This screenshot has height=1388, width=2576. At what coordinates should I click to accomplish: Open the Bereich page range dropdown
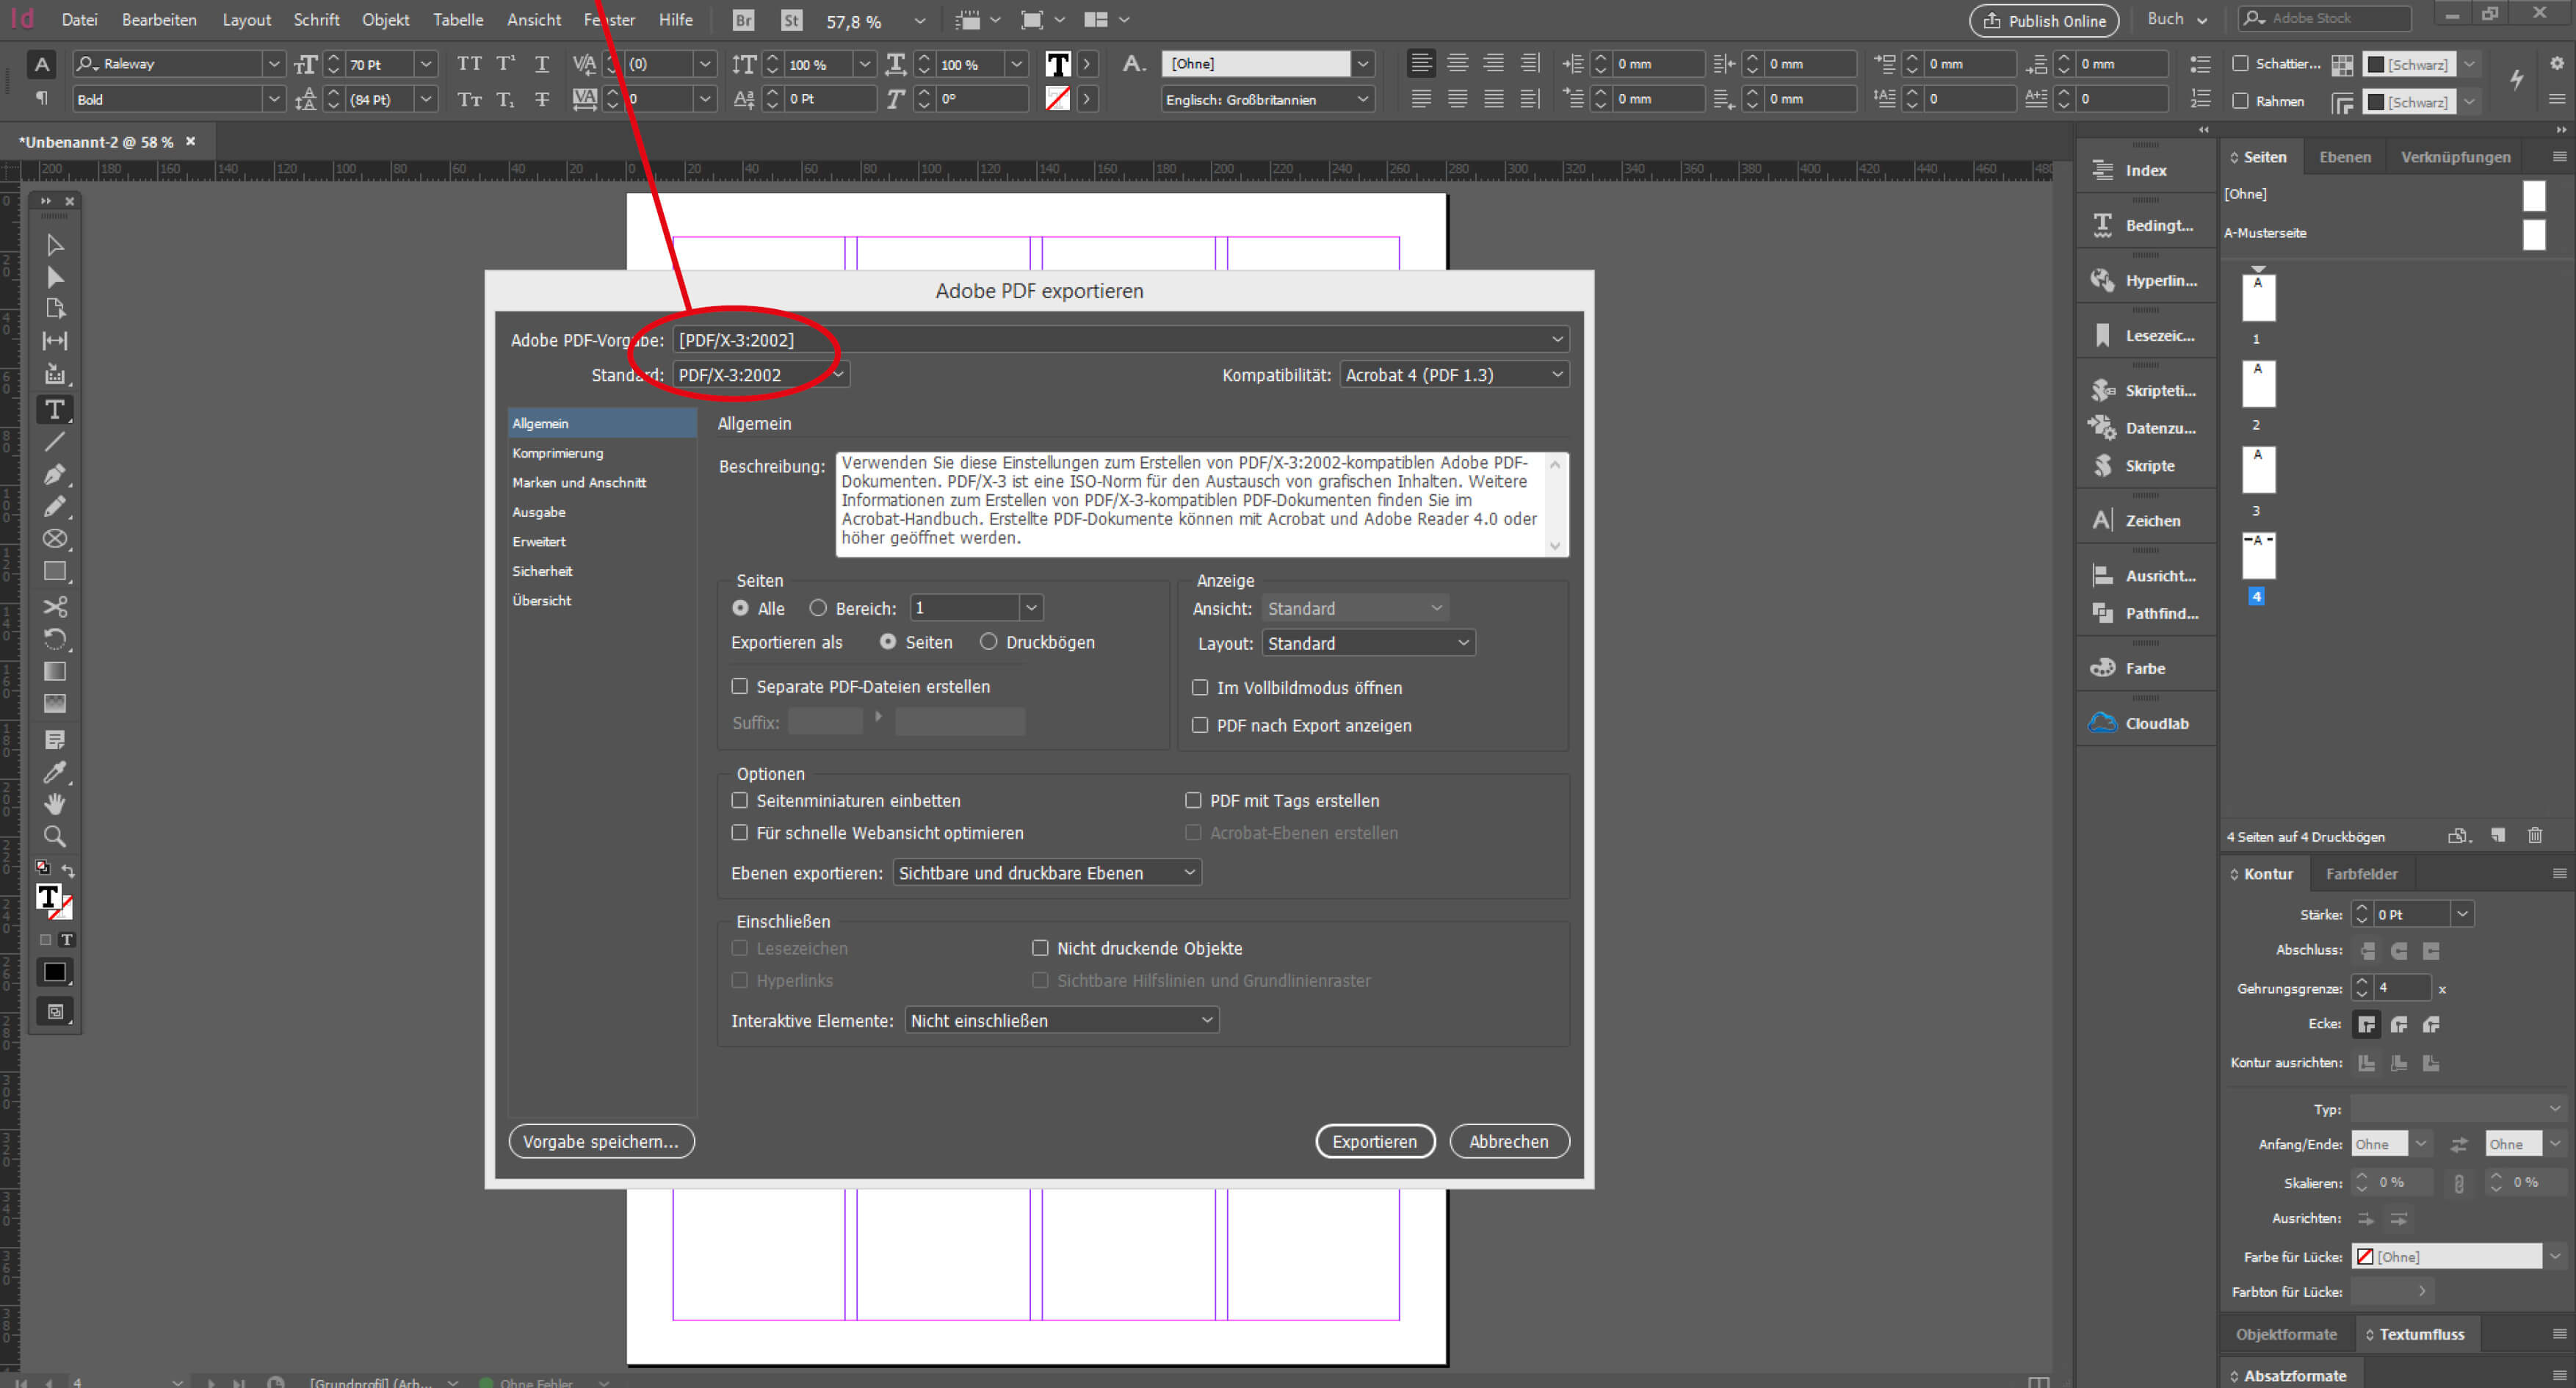pos(1031,608)
